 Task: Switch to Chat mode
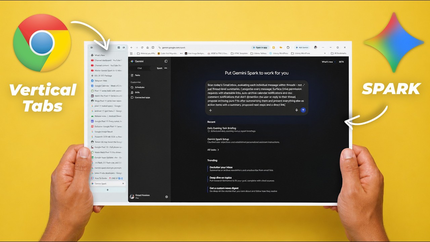tap(140, 68)
